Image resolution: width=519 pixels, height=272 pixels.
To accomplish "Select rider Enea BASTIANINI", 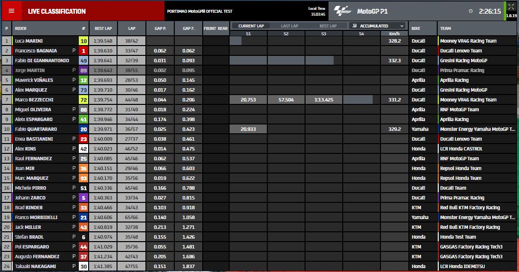I will point(34,139).
